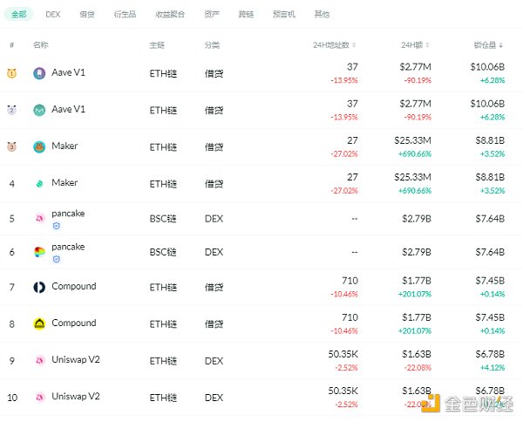Image resolution: width=523 pixels, height=422 pixels.
Task: Sort by the 24H地址数 column arrows
Action: tap(357, 44)
